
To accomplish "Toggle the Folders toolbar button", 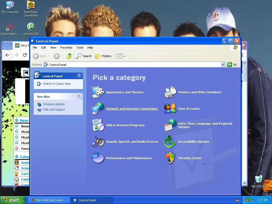I will pos(103,56).
